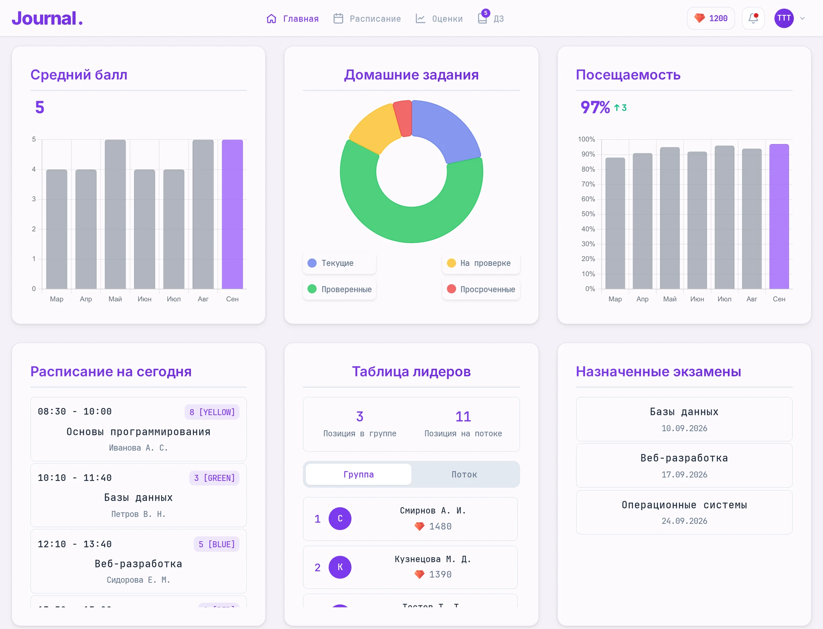Click the Таблица лидеров heading
Viewport: 823px width, 629px height.
pos(411,371)
